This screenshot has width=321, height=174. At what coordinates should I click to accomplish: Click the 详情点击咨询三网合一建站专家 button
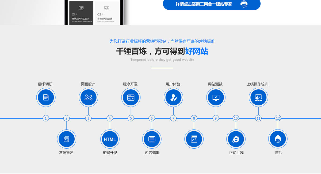point(204,4)
